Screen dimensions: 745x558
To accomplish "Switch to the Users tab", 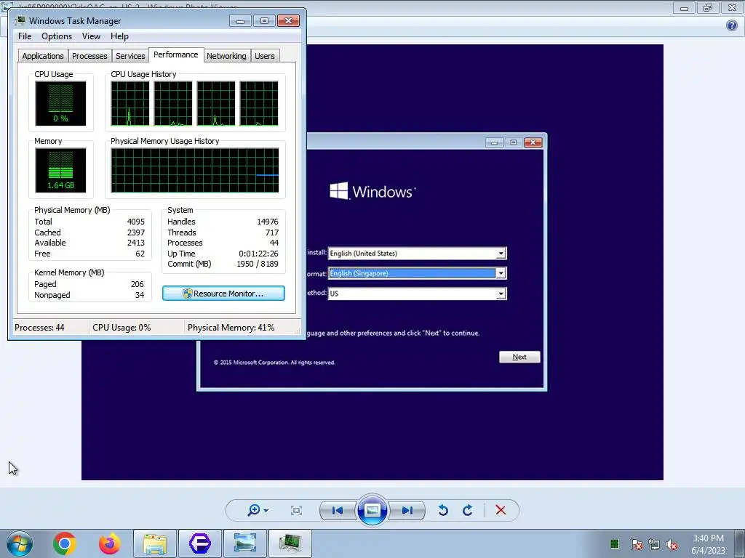I will [265, 56].
